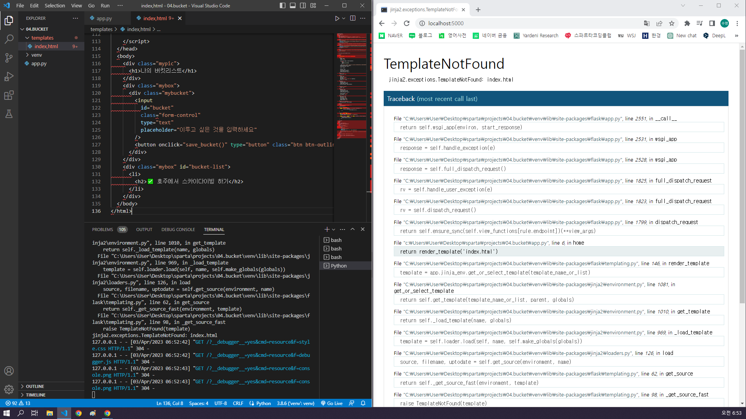Open the Extensions view

pos(9,95)
